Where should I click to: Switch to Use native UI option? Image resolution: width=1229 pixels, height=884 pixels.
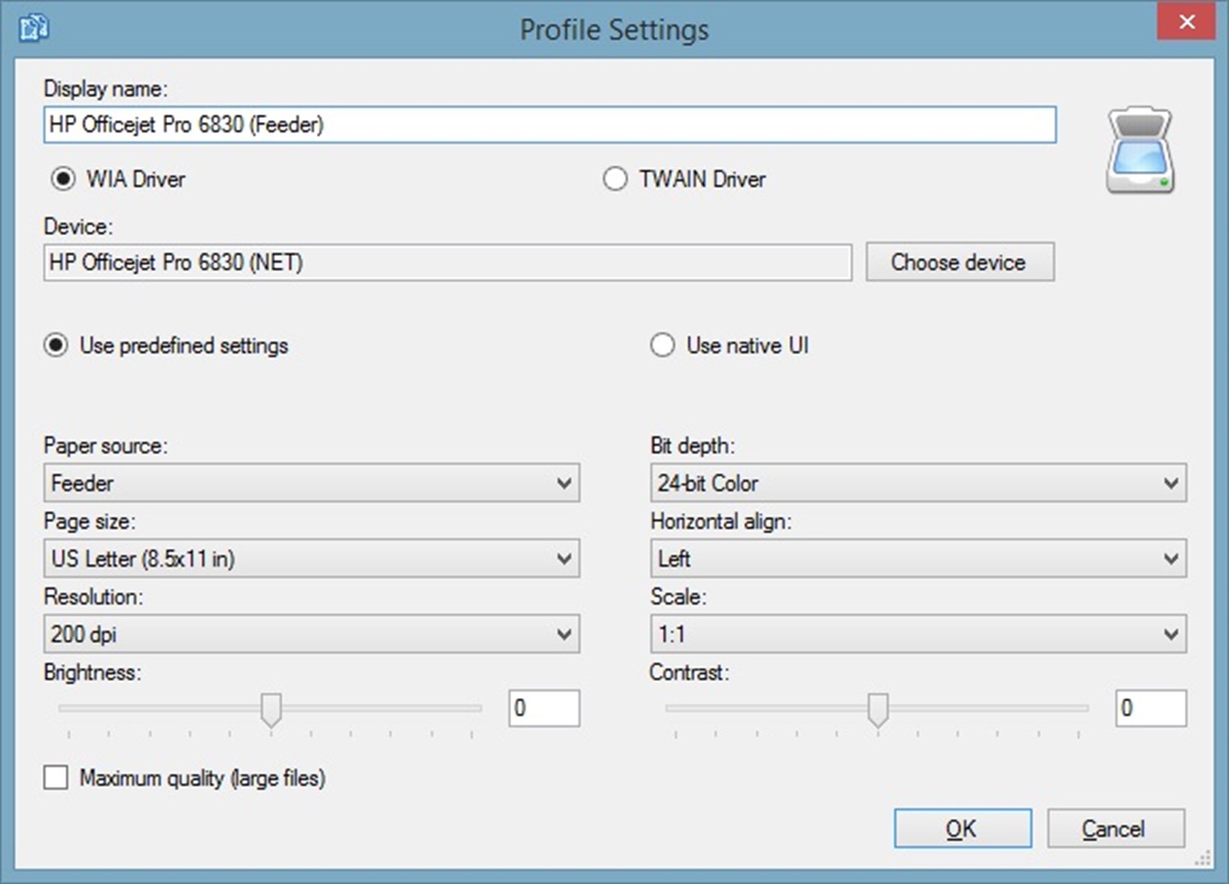[662, 345]
